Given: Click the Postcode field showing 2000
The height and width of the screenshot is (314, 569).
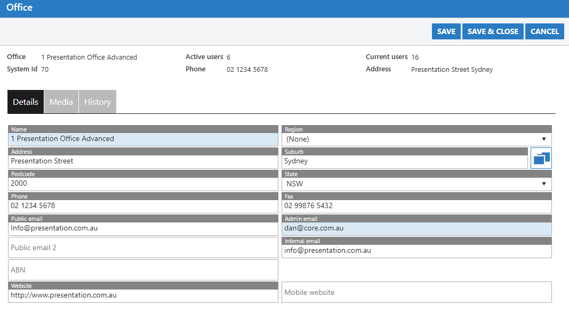Looking at the screenshot, I should pyautogui.click(x=143, y=184).
